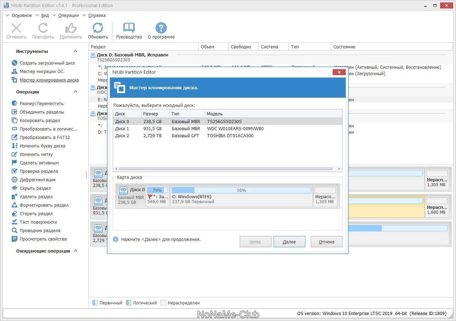
Task: Click the Свободно column header in main window
Action: pyautogui.click(x=244, y=47)
